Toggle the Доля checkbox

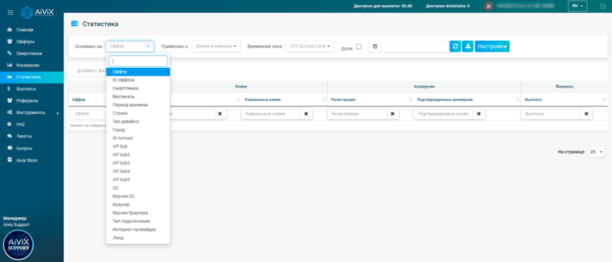(359, 46)
